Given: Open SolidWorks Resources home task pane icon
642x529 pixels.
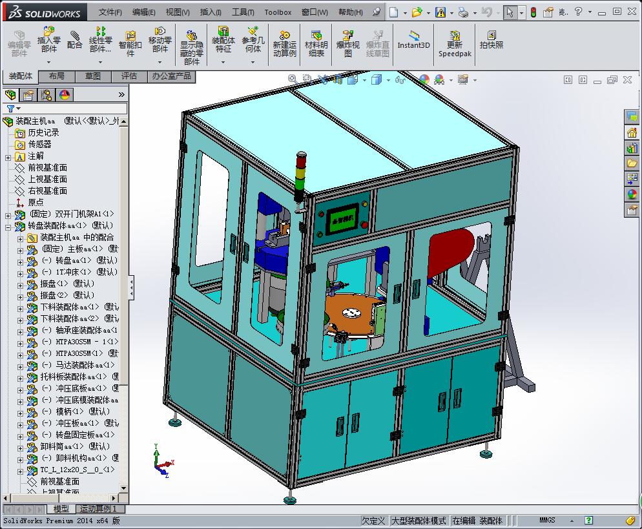Looking at the screenshot, I should pyautogui.click(x=632, y=132).
